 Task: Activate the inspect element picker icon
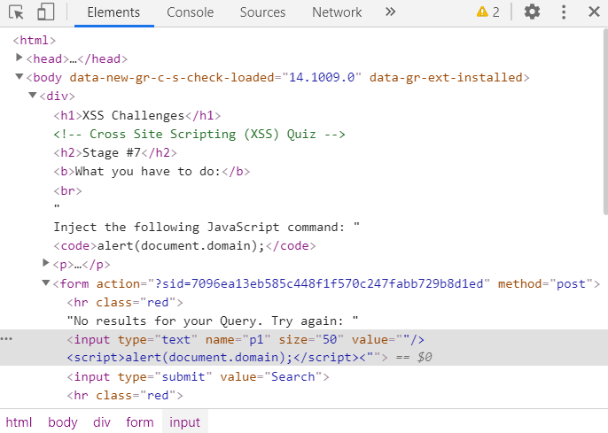(16, 12)
